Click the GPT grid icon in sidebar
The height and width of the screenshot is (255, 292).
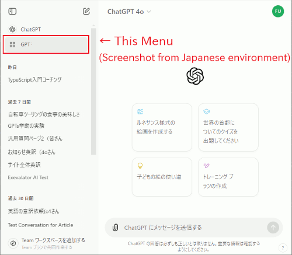[12, 44]
